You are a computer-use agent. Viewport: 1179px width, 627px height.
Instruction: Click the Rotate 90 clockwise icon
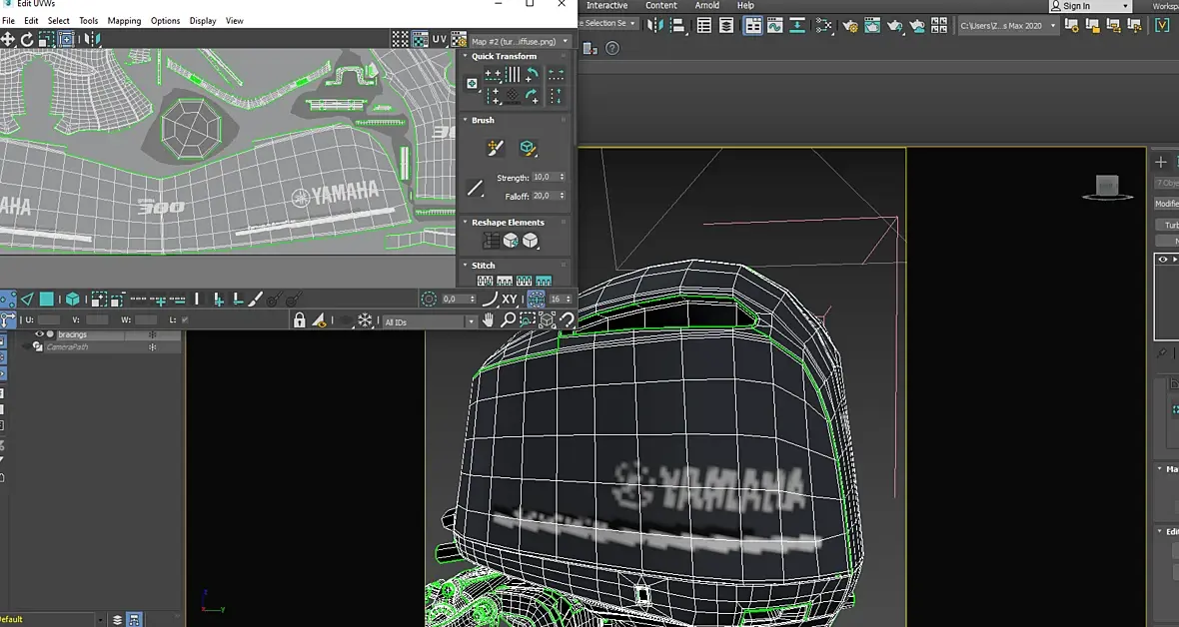532,96
